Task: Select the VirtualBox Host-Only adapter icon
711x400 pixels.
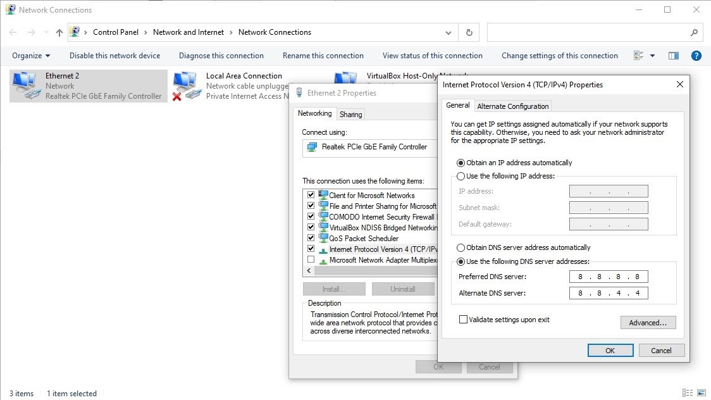Action: pyautogui.click(x=346, y=77)
